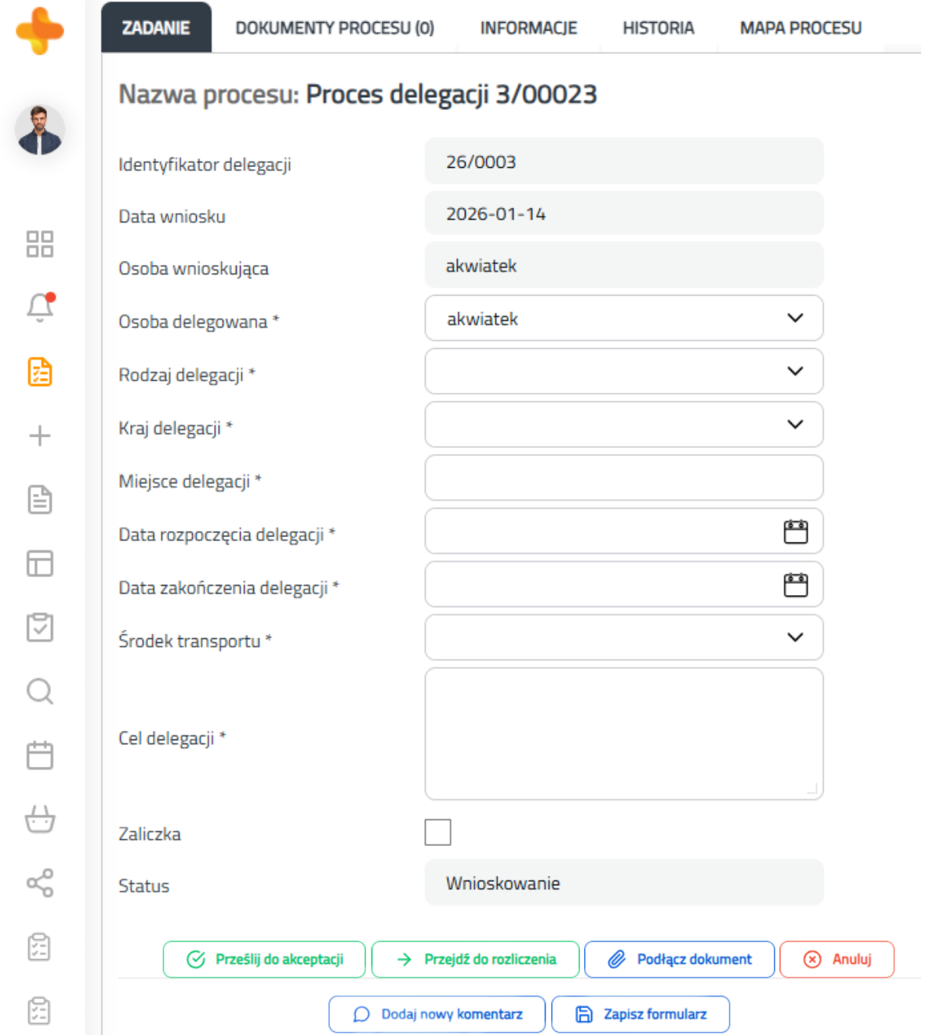Open notifications bell in sidebar

(40, 307)
